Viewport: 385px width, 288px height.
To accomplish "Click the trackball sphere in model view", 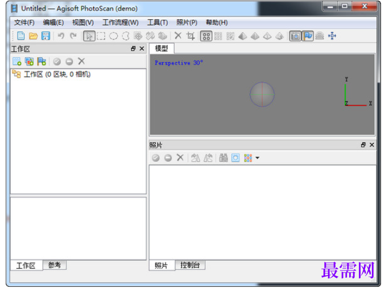I will (x=262, y=94).
